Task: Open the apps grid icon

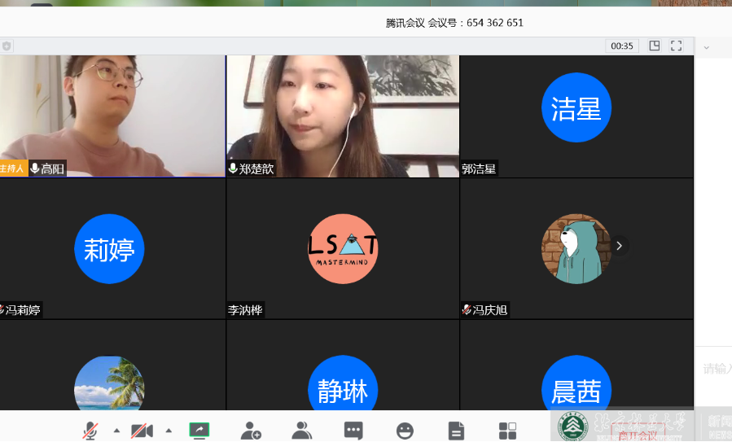Action: [507, 431]
